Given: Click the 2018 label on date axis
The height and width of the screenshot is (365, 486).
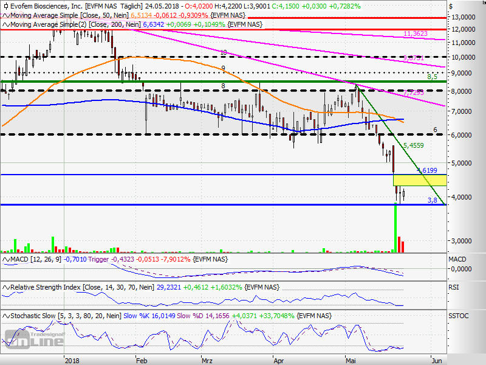Looking at the screenshot, I should point(72,361).
